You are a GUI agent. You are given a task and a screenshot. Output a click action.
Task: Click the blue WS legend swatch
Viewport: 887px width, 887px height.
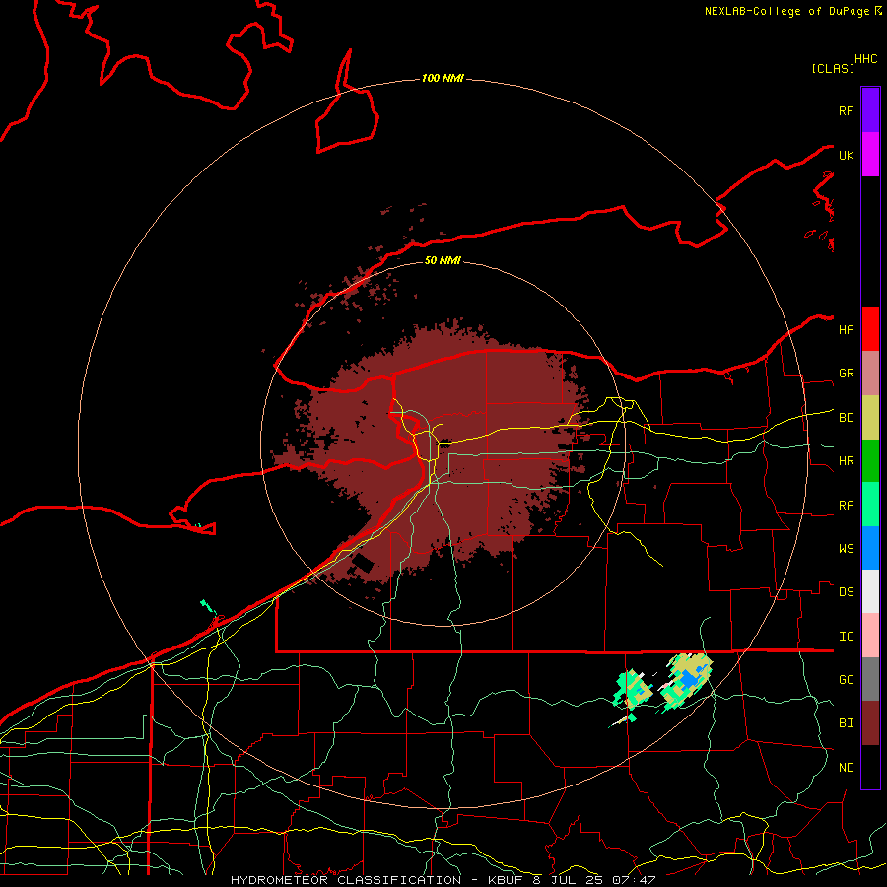(x=870, y=548)
